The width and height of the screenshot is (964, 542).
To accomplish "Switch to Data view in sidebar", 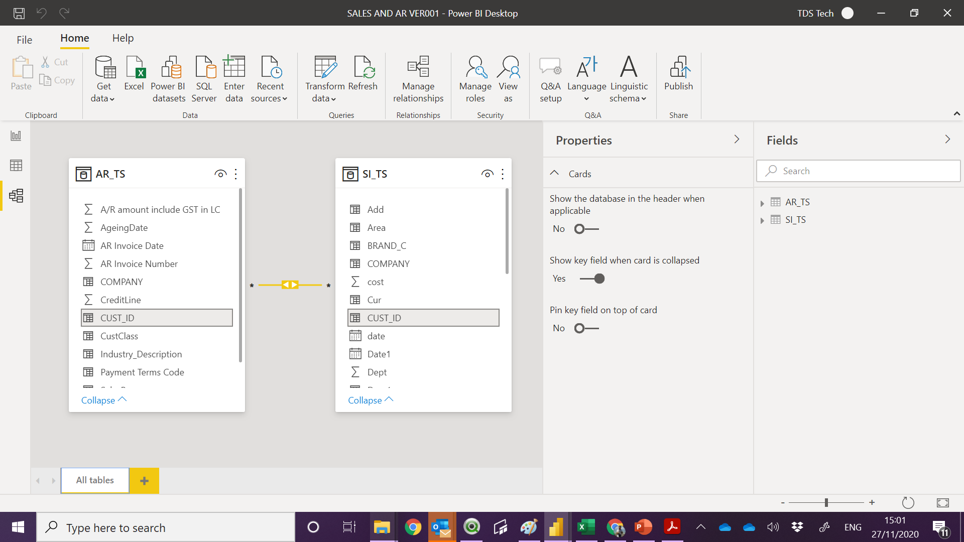I will point(16,166).
